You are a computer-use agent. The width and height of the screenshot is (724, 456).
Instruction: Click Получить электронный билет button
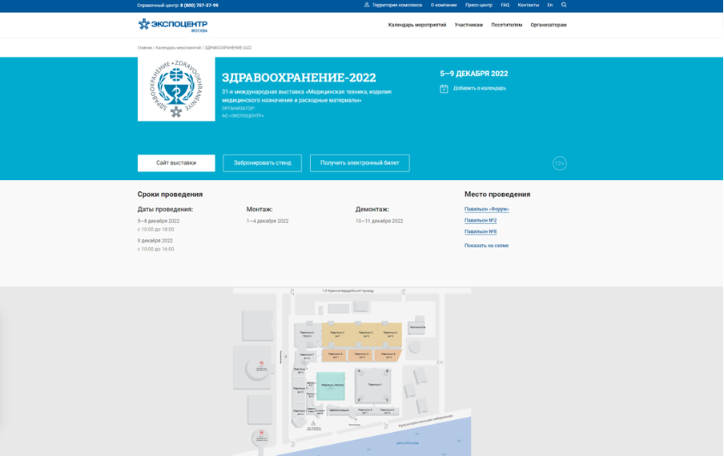360,162
